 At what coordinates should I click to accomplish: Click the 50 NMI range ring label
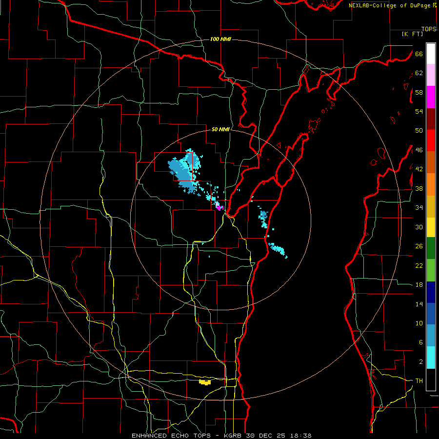click(x=220, y=129)
